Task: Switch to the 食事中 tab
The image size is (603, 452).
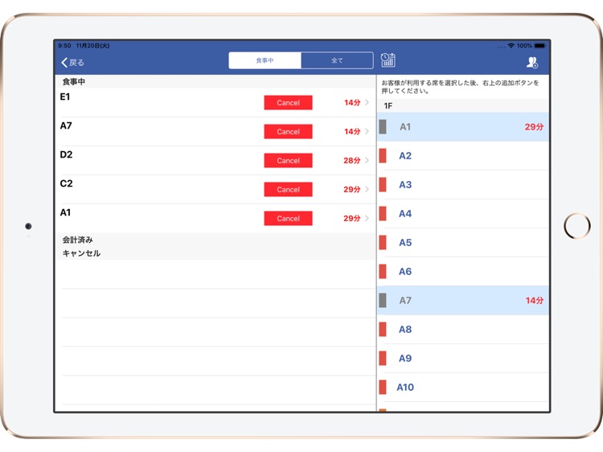Action: pyautogui.click(x=265, y=60)
